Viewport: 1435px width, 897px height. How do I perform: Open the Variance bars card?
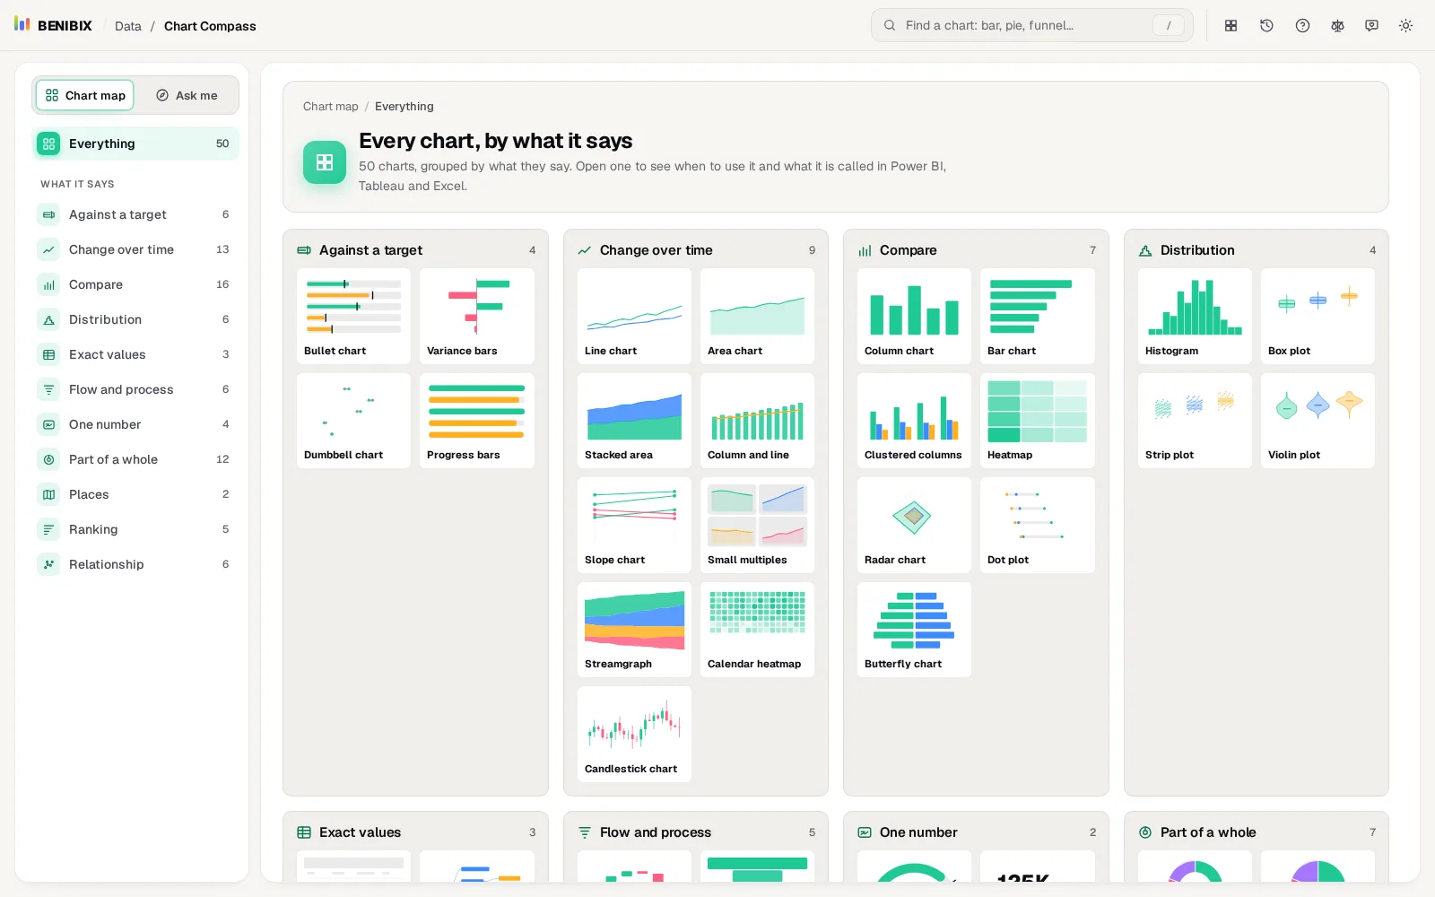pyautogui.click(x=476, y=316)
